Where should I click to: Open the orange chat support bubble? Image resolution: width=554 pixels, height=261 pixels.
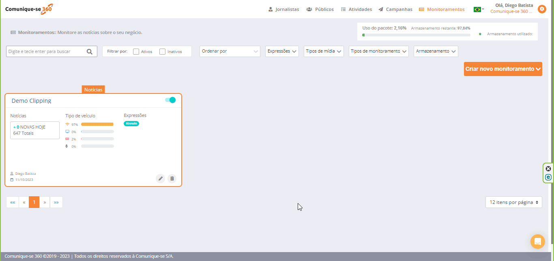[x=537, y=242]
